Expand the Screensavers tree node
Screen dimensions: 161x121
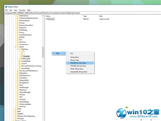click(15, 44)
